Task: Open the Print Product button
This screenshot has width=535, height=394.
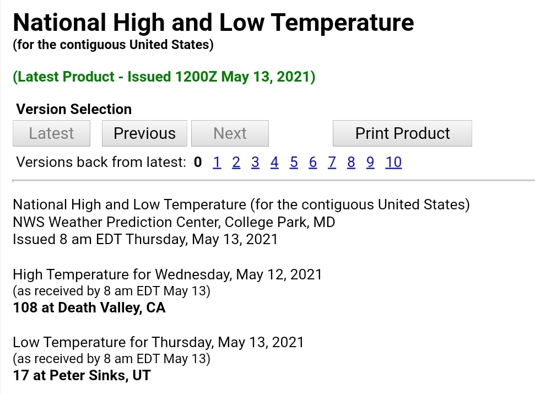Action: point(402,133)
